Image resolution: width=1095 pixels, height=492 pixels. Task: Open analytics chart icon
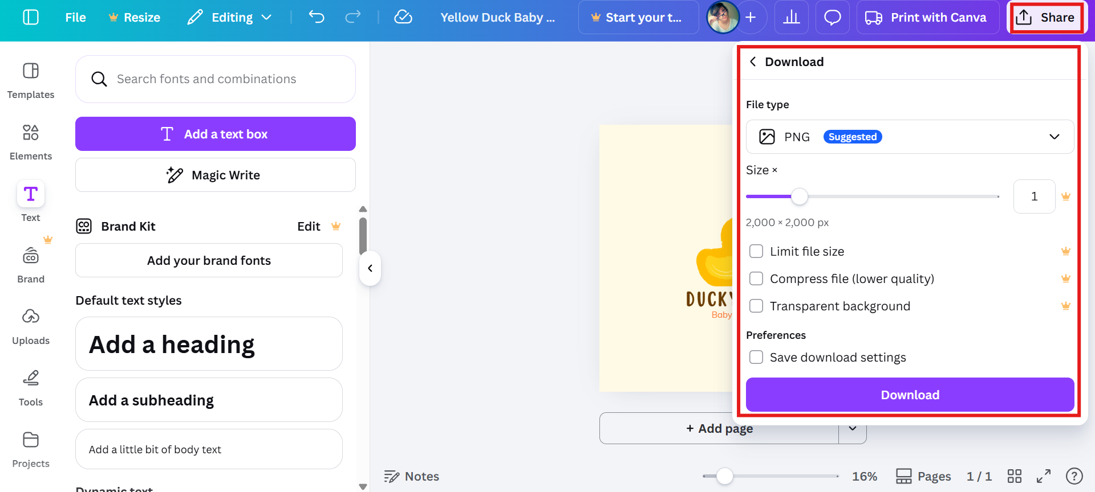click(792, 17)
